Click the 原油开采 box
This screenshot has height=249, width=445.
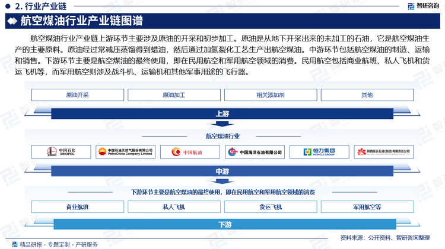(78, 95)
